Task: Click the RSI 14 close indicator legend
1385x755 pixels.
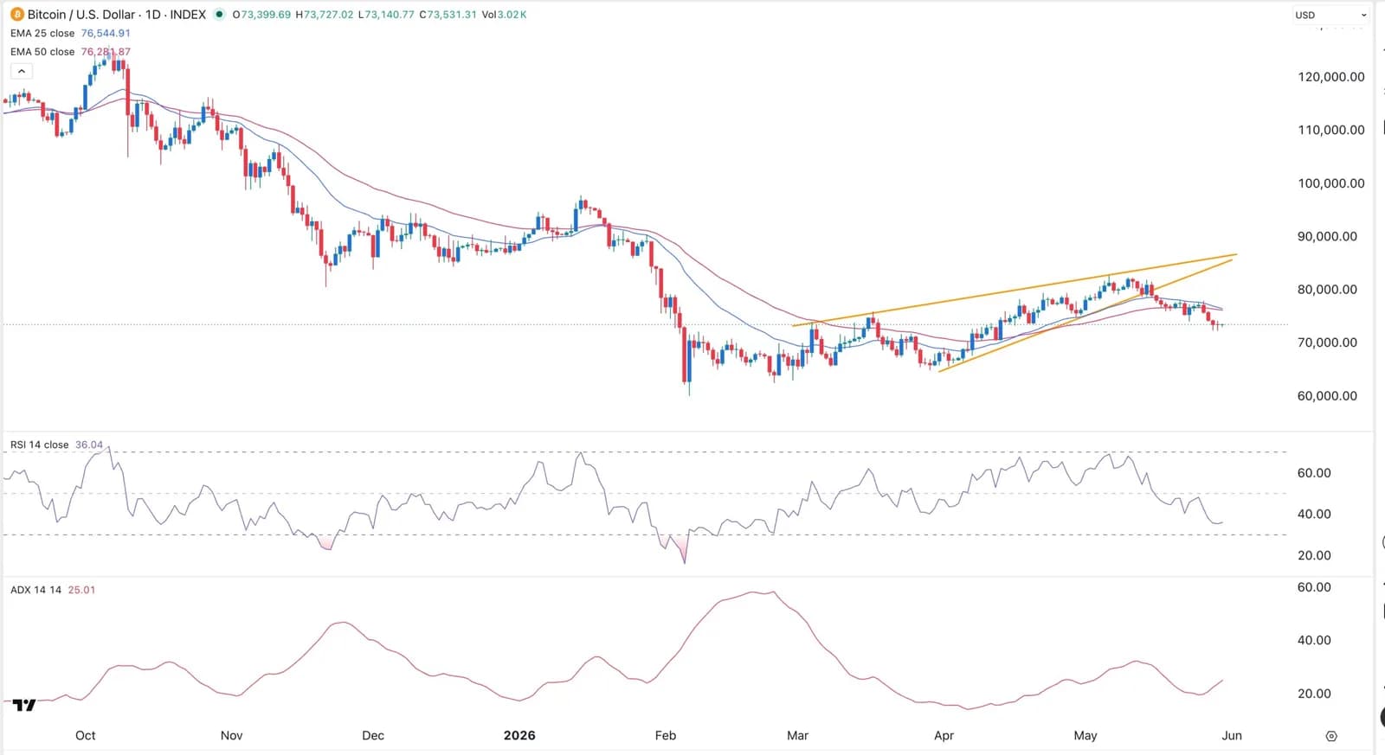Action: [x=39, y=445]
